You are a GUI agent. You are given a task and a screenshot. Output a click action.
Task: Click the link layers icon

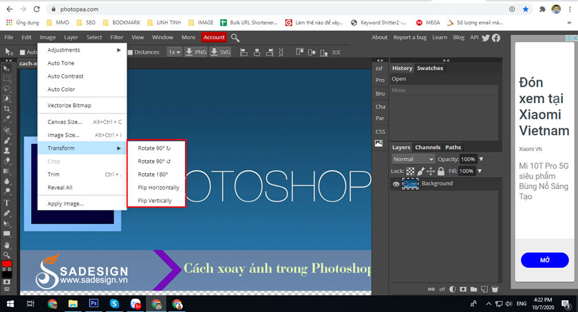431,289
